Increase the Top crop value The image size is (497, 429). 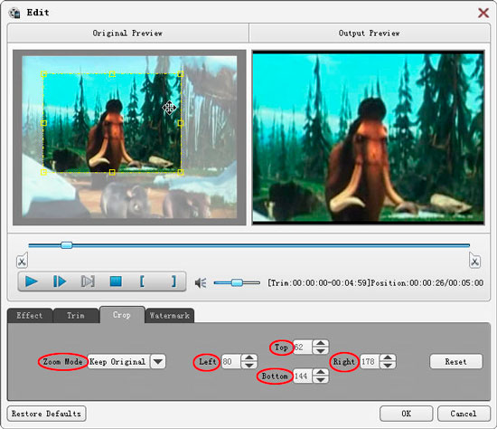321,344
